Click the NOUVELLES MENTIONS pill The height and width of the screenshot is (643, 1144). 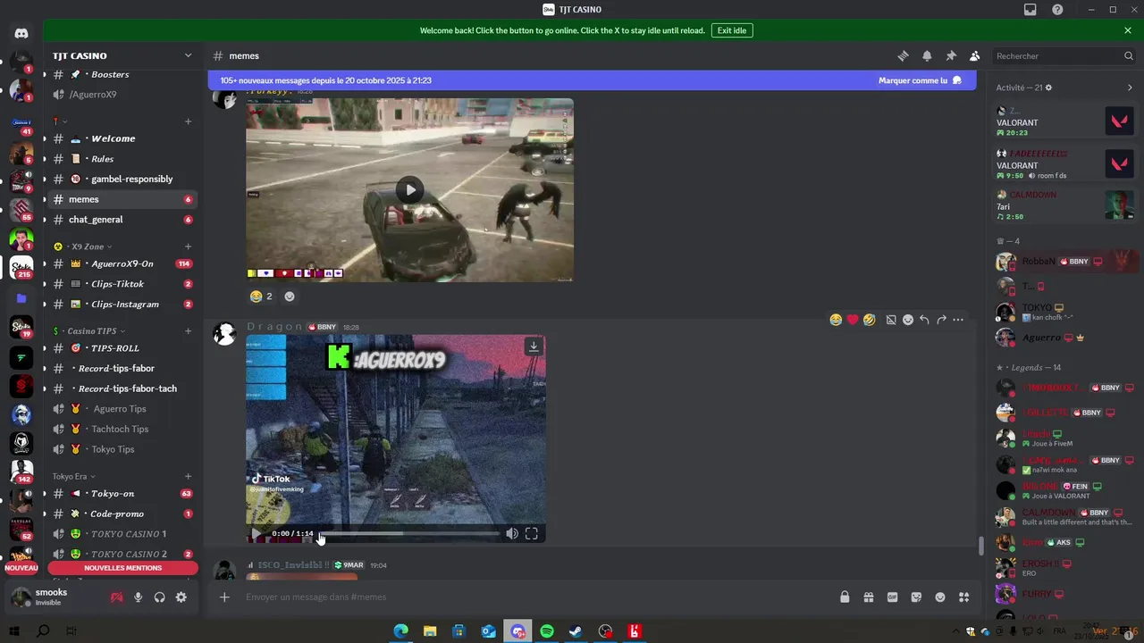tap(123, 568)
